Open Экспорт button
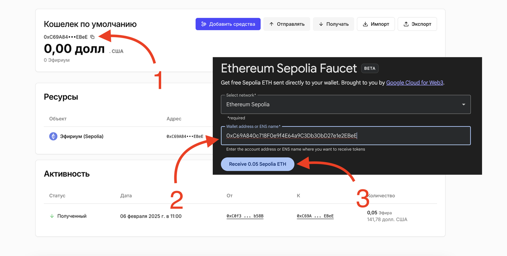The height and width of the screenshot is (256, 507). pos(417,24)
